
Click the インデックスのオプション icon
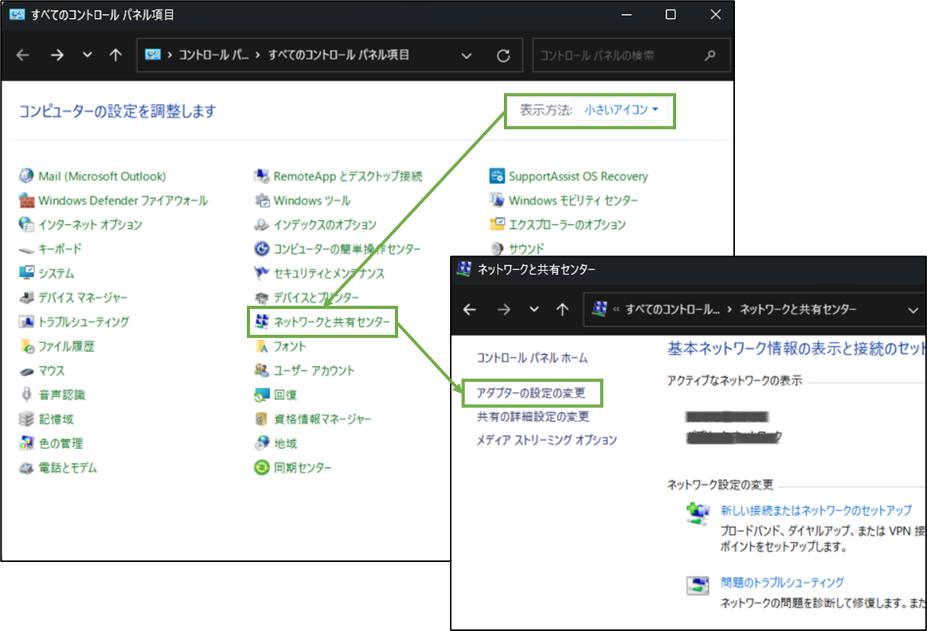click(261, 225)
